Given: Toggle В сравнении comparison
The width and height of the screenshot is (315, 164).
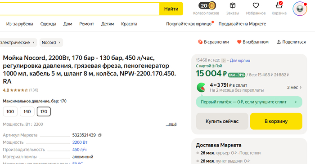Looking at the screenshot, I should 213,42.
